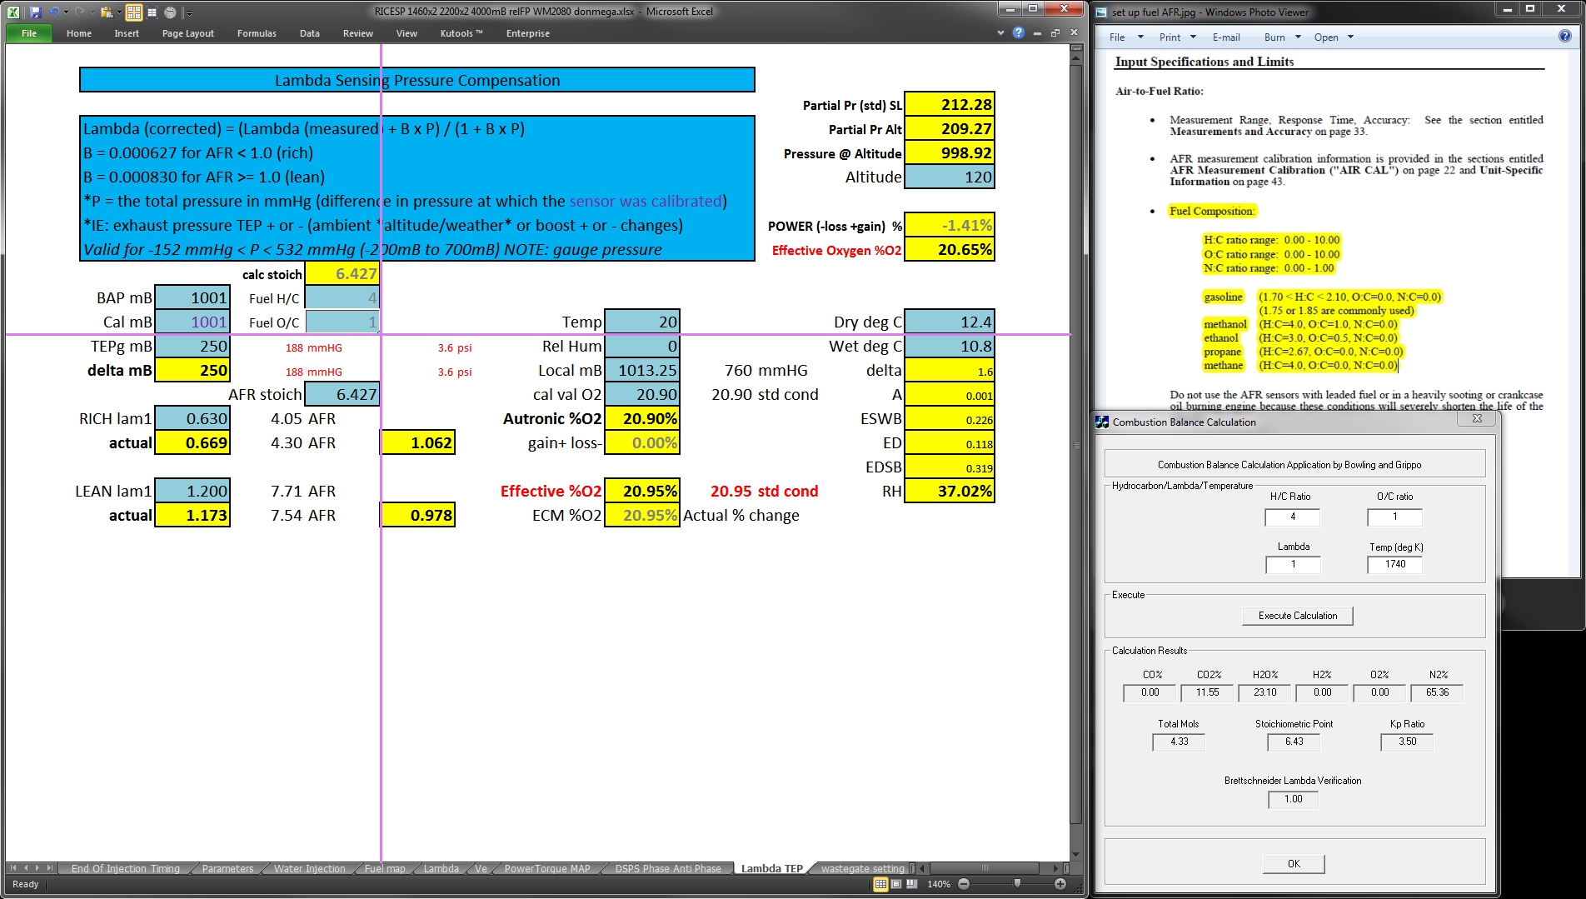This screenshot has width=1586, height=899.
Task: Open Windows Photo Viewer help icon
Action: click(x=1564, y=37)
